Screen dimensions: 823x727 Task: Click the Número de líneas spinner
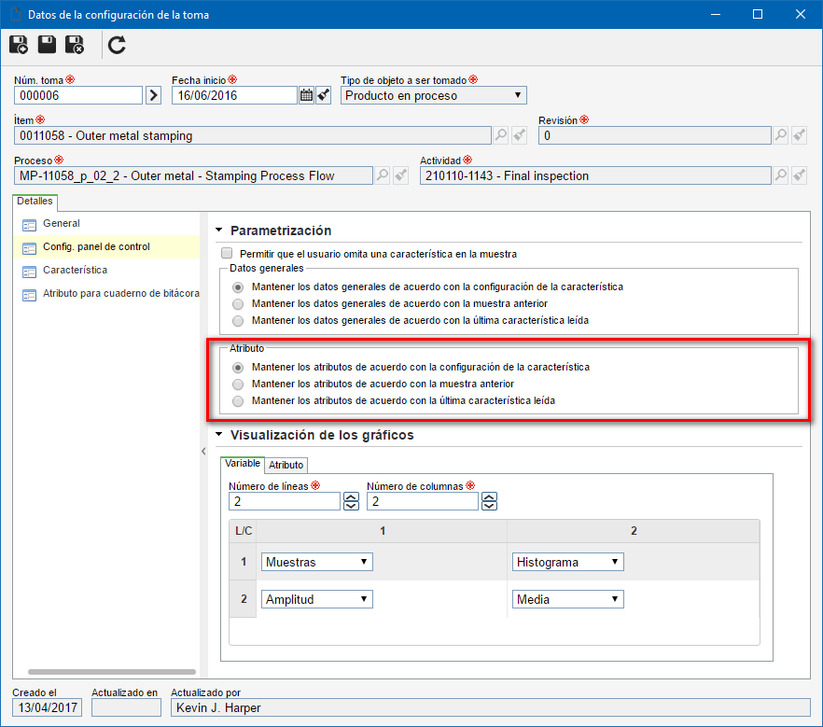(351, 501)
